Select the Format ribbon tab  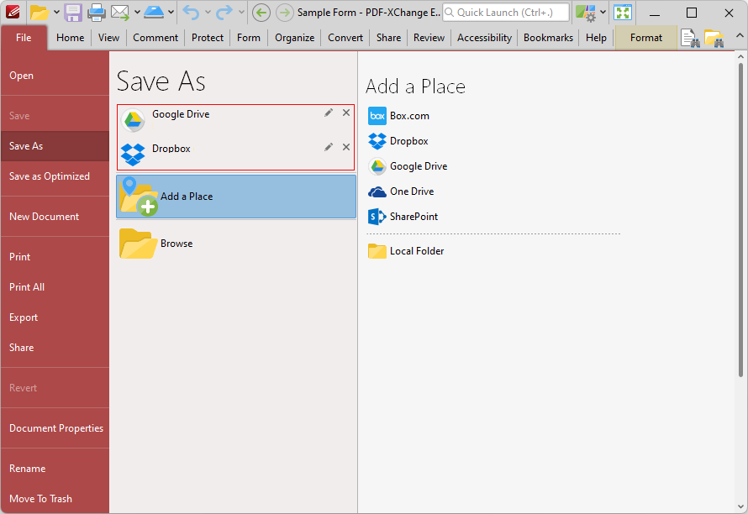tap(646, 38)
